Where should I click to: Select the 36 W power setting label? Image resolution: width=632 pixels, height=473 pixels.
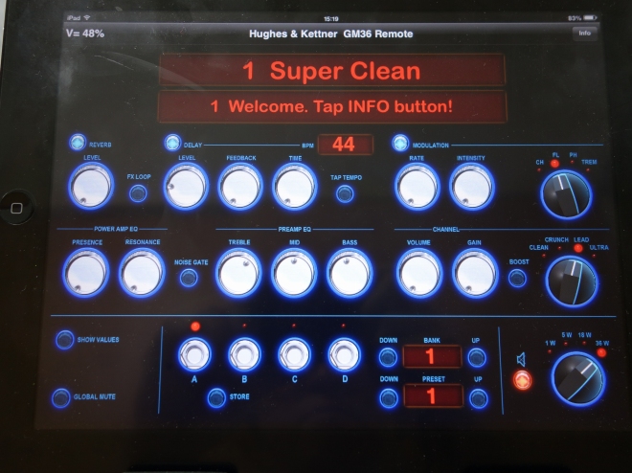[602, 344]
